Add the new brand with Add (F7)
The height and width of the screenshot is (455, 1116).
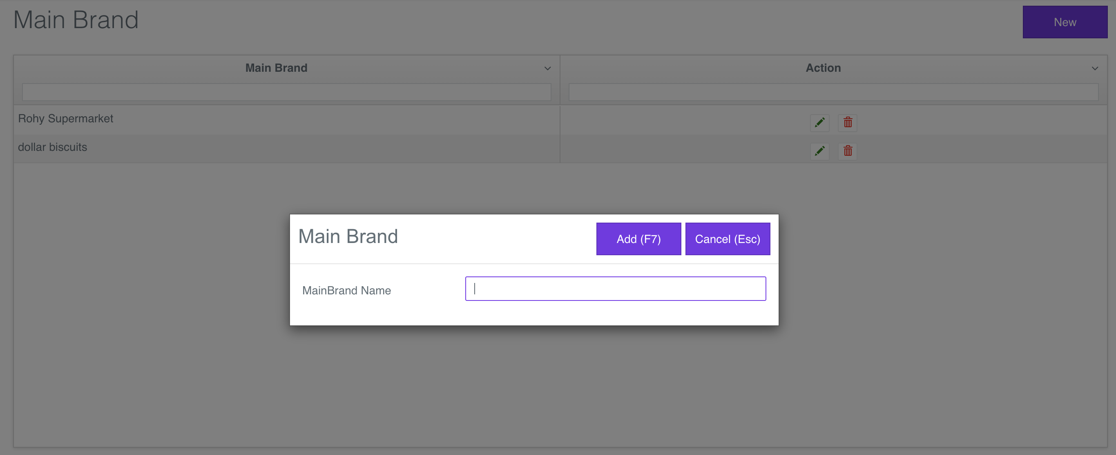[638, 239]
